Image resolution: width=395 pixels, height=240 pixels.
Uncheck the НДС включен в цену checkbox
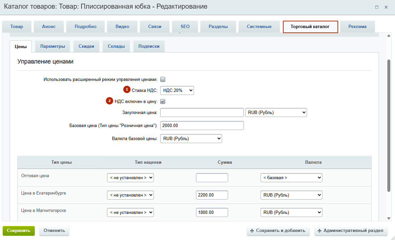(163, 101)
